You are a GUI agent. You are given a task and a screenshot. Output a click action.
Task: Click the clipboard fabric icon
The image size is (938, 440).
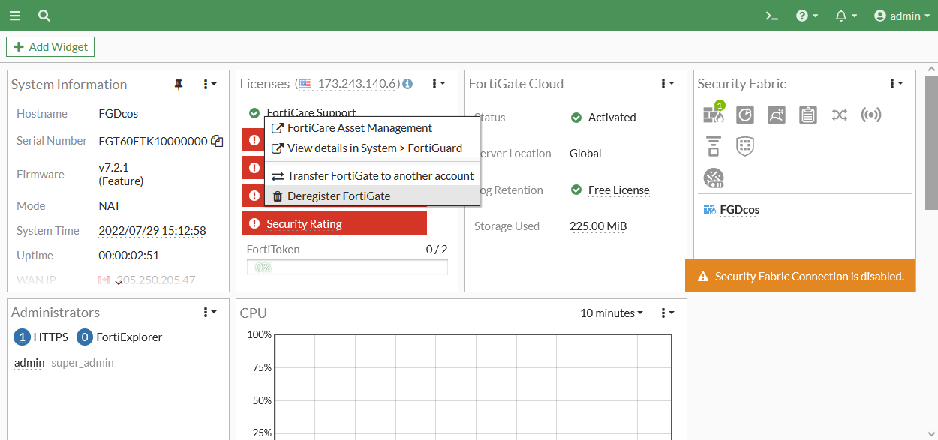(807, 115)
